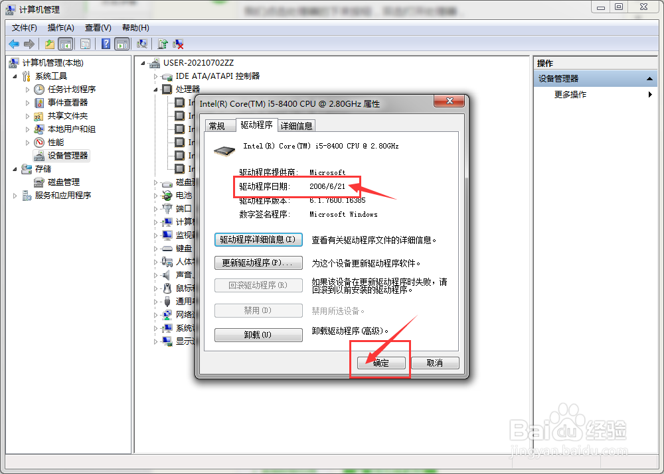The height and width of the screenshot is (474, 664).
Task: Select 设备管理器 in left tree
Action: pyautogui.click(x=67, y=156)
